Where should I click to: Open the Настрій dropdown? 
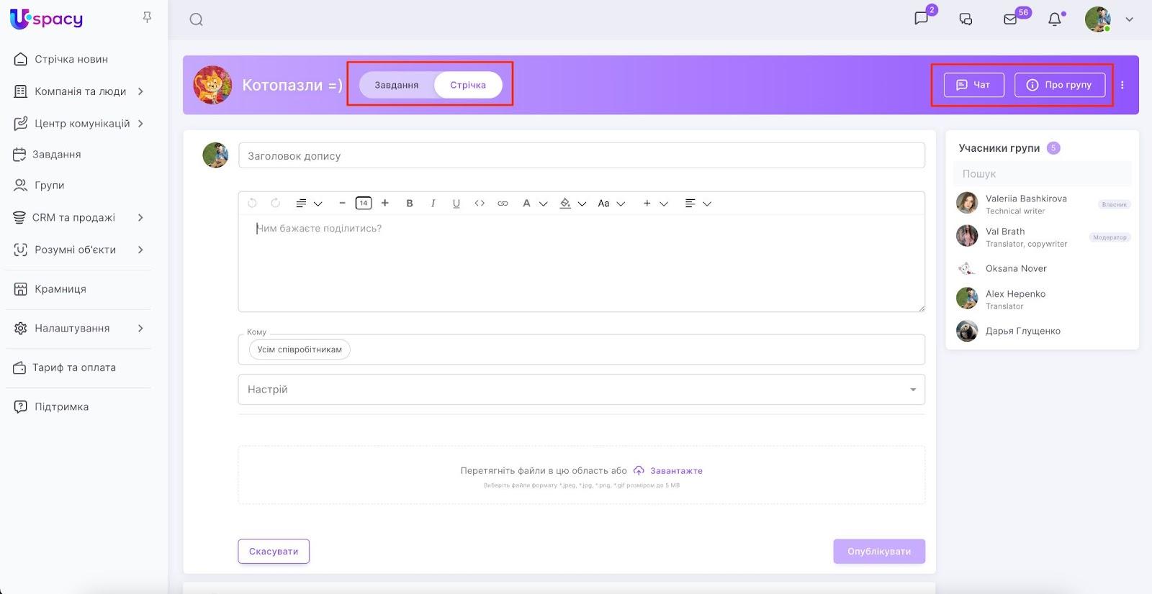[x=582, y=389]
